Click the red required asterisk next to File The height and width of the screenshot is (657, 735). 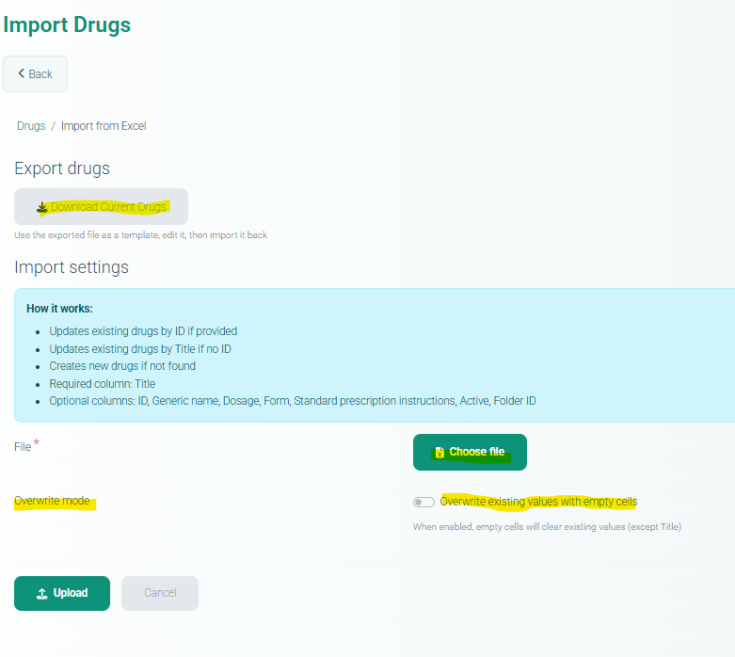click(37, 443)
